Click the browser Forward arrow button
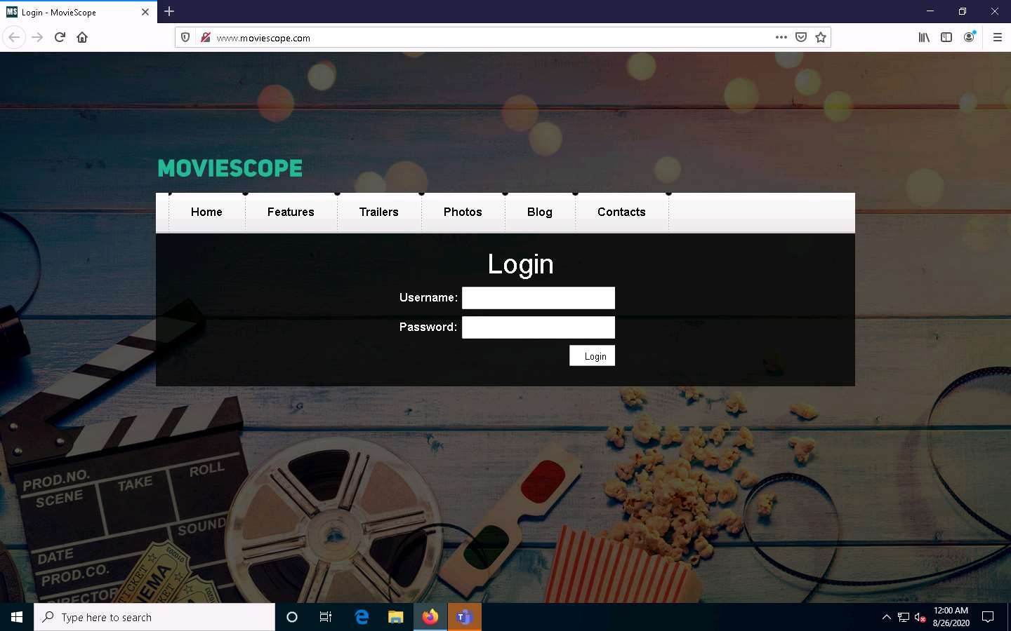Viewport: 1011px width, 631px height. point(38,37)
